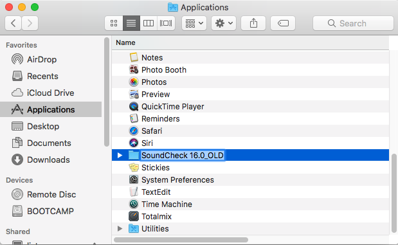Open iCloud Drive in the sidebar
The height and width of the screenshot is (245, 398).
pyautogui.click(x=51, y=93)
